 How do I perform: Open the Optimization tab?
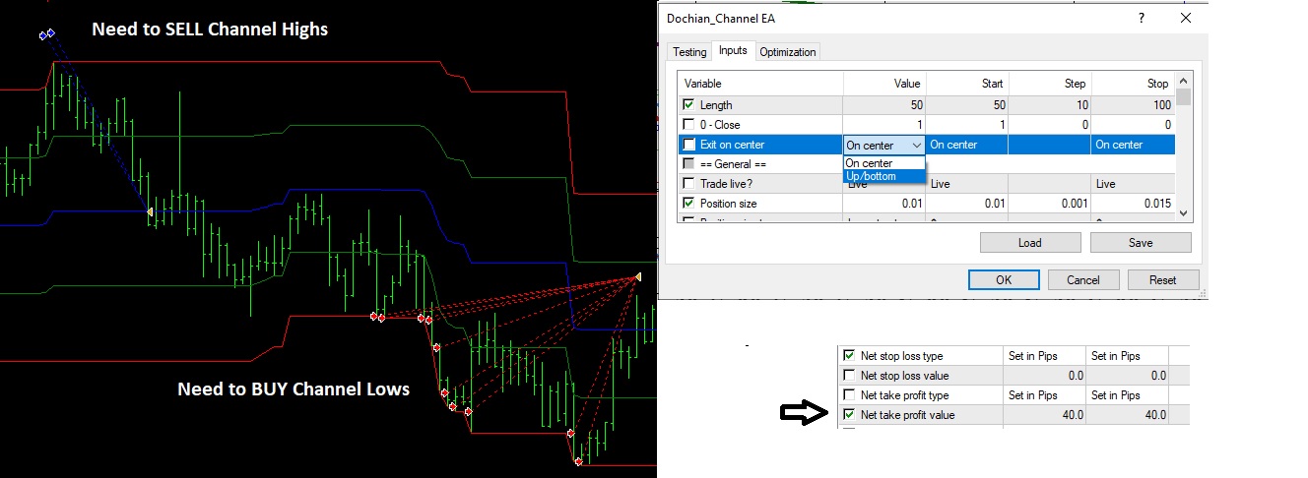pyautogui.click(x=788, y=52)
